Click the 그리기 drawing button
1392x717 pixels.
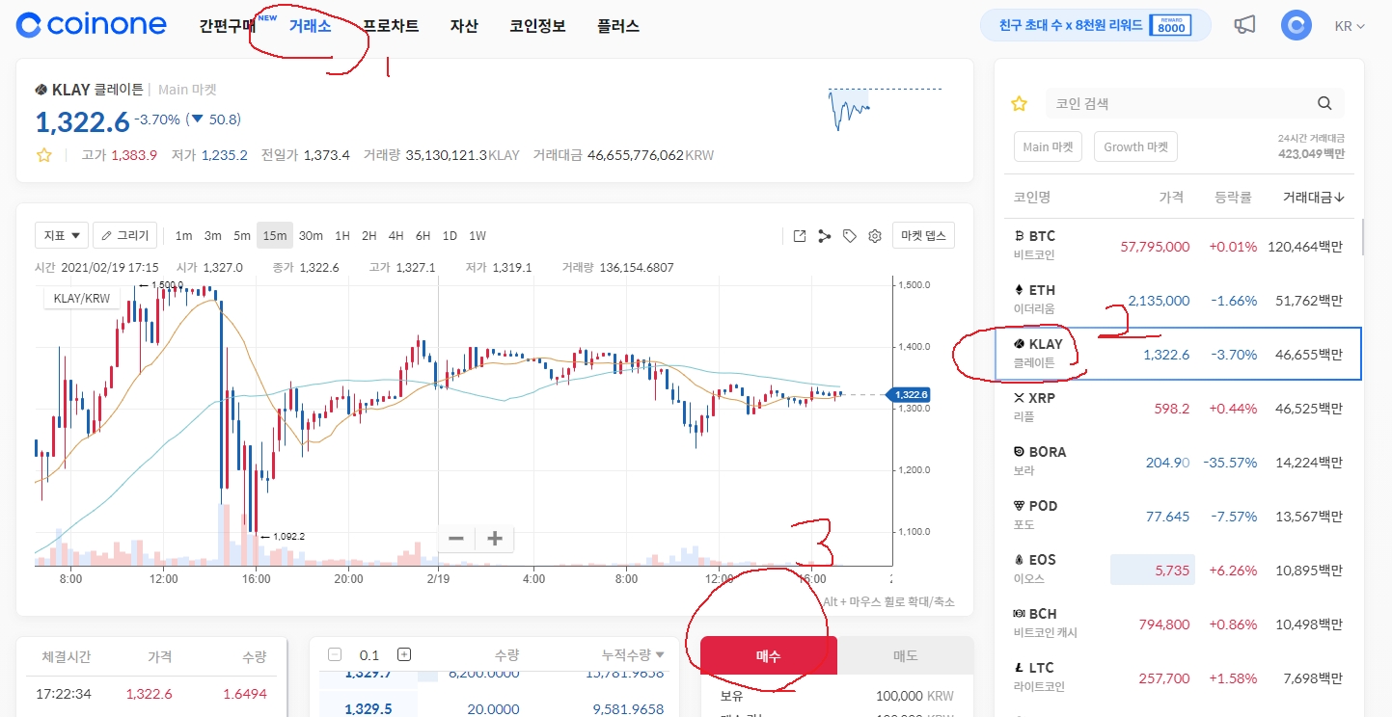tap(125, 235)
